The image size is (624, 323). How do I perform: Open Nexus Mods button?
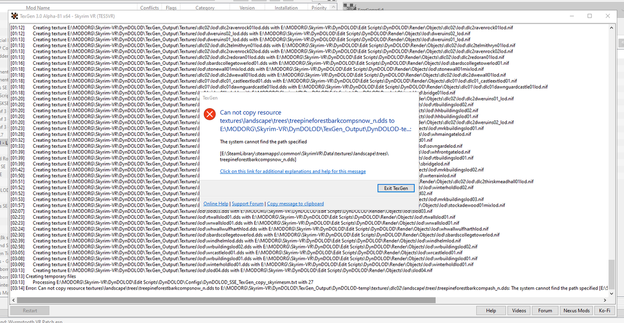[x=577, y=310]
